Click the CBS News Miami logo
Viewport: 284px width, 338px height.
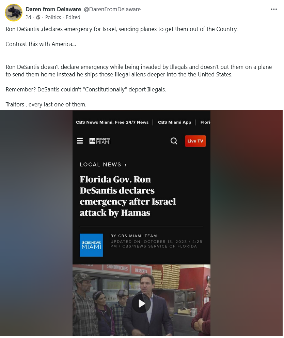(x=100, y=141)
